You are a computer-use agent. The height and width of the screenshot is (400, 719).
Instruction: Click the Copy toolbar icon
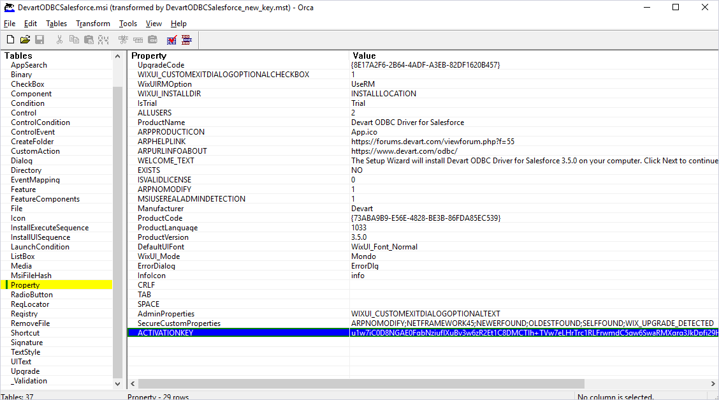pos(73,39)
